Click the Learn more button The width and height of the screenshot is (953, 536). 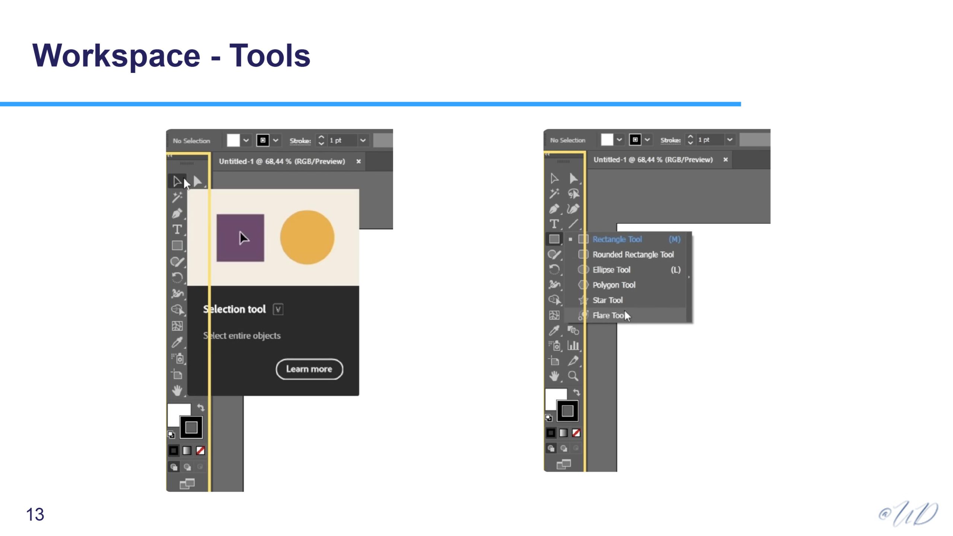(x=309, y=369)
